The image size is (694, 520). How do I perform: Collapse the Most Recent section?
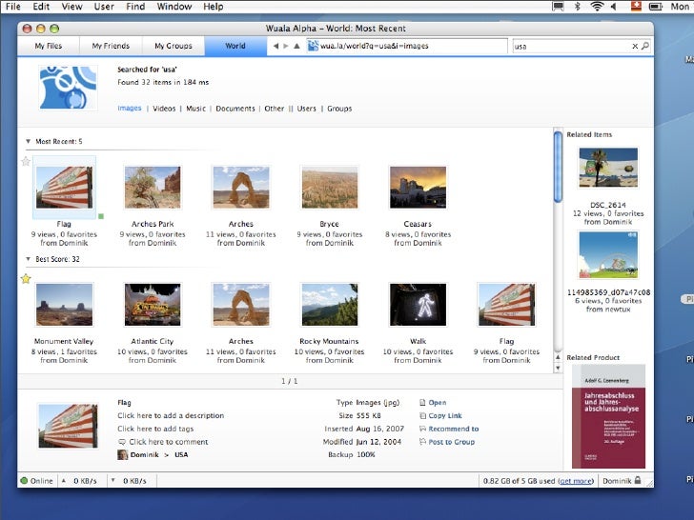point(28,142)
